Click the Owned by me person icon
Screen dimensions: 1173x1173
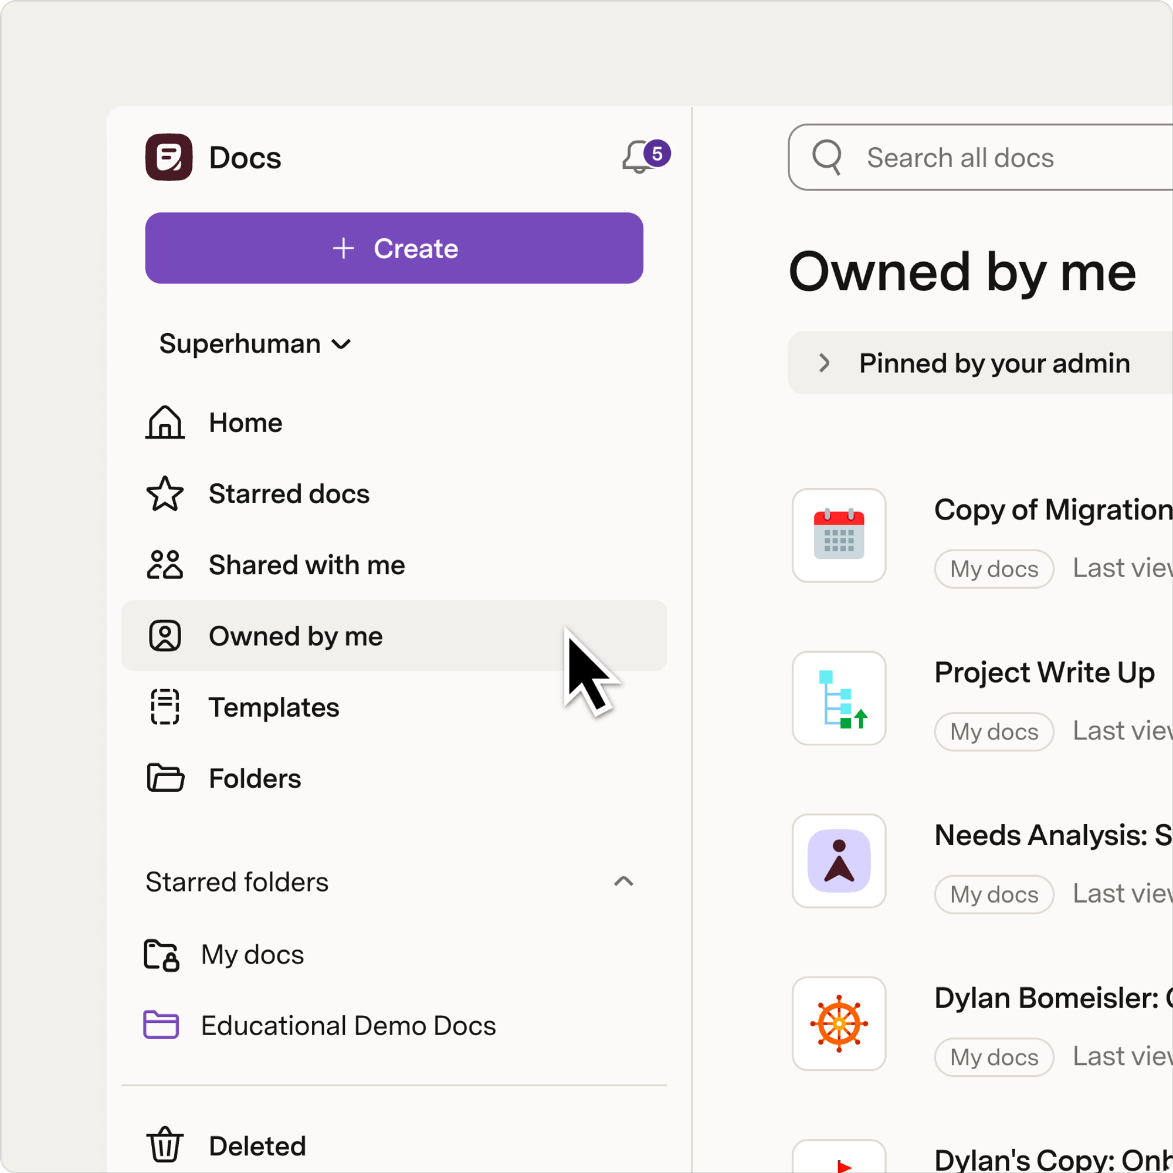[165, 636]
